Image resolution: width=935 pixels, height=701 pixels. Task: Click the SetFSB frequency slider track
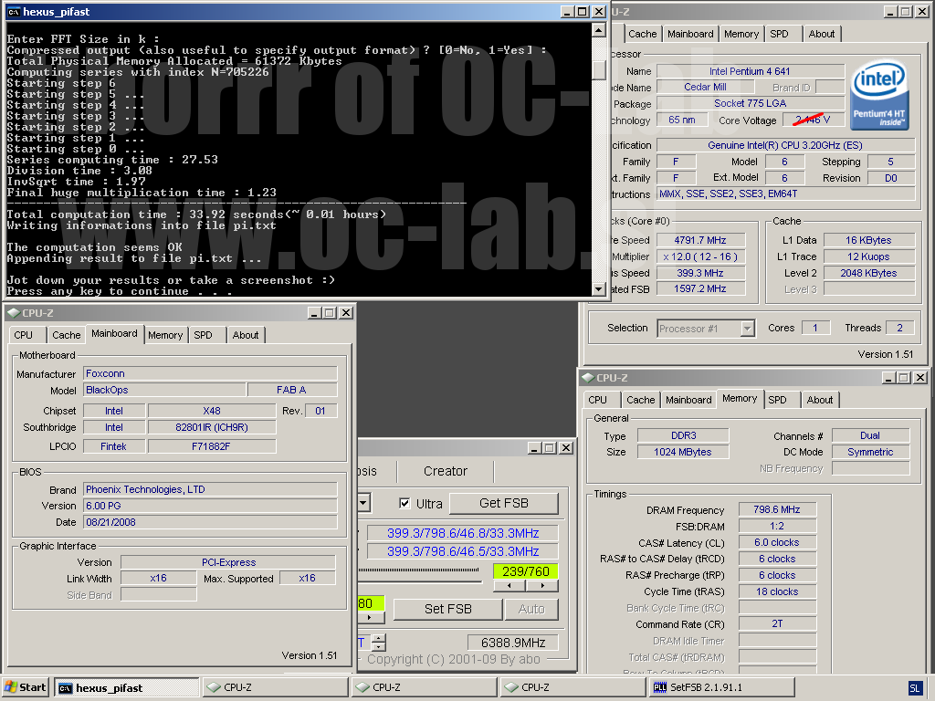418,571
